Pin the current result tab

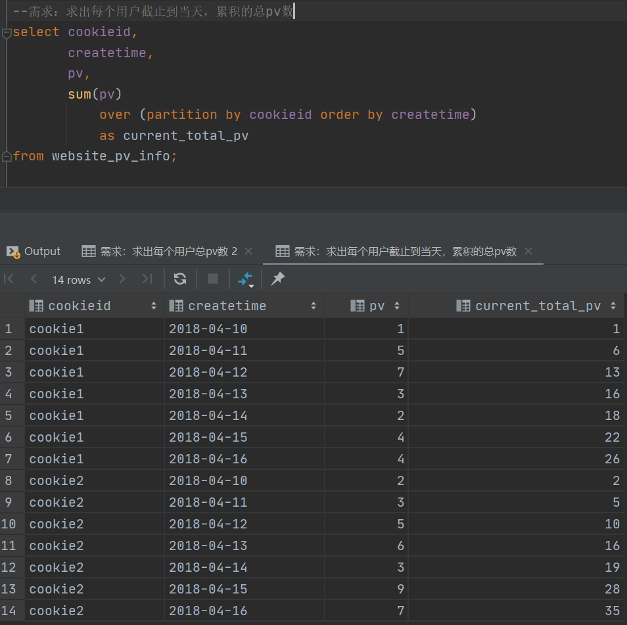[277, 279]
